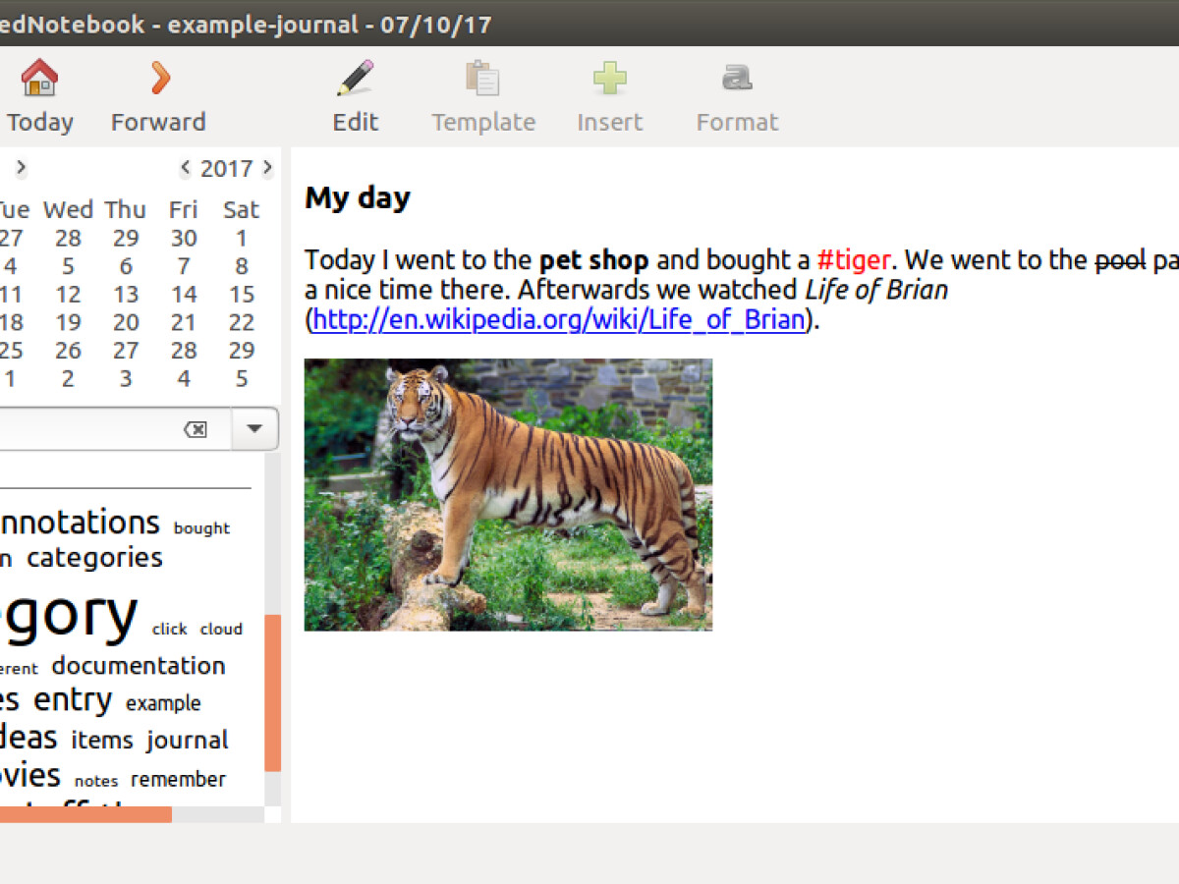
Task: Open the search box dropdown arrow
Action: click(x=254, y=429)
